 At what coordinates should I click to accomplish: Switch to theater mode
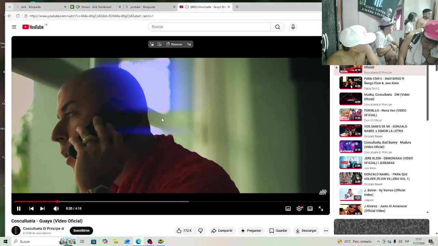[x=310, y=208]
